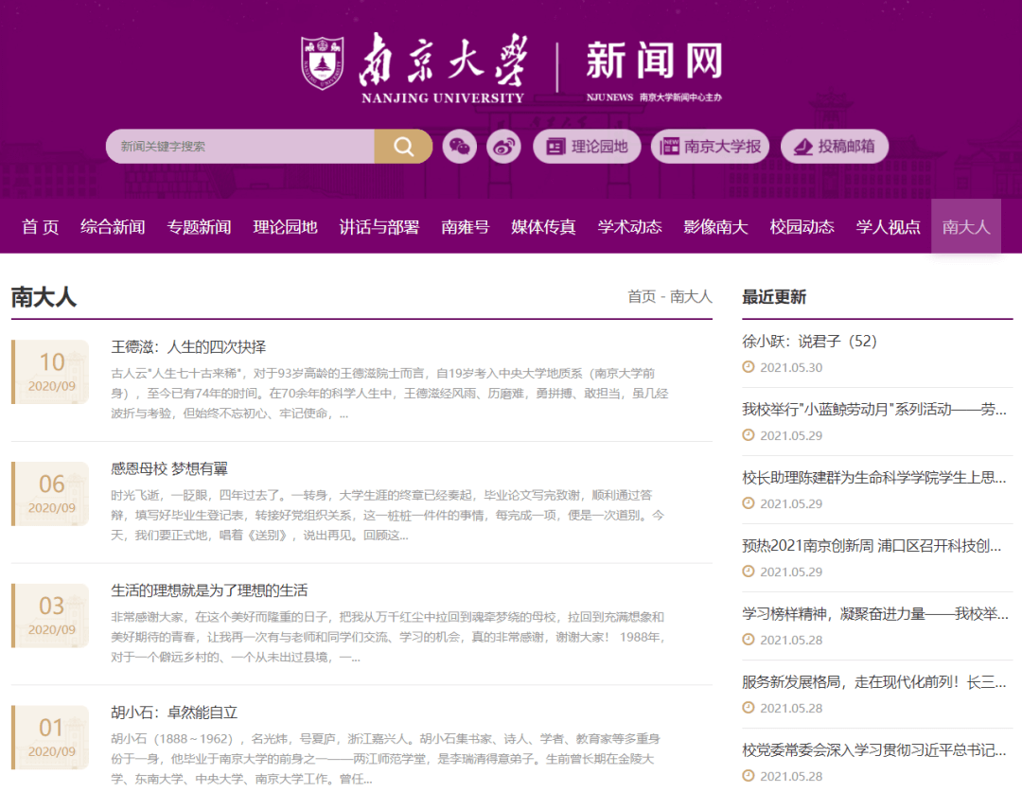1022x792 pixels.
Task: Select the 讲话与部署 nav item
Action: coord(379,227)
